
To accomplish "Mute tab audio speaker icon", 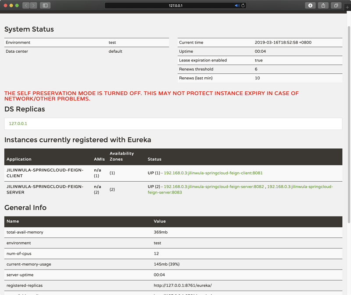I will pyautogui.click(x=237, y=5).
